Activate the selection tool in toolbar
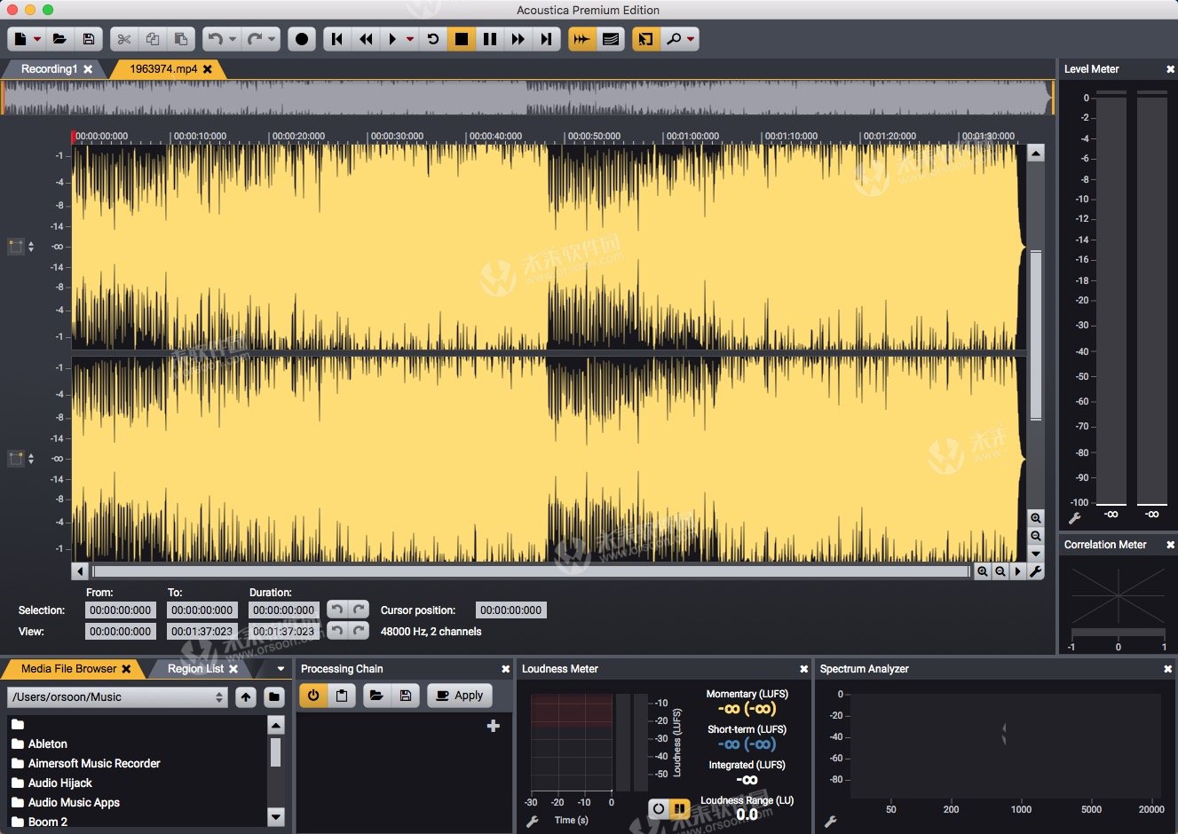 coord(645,39)
